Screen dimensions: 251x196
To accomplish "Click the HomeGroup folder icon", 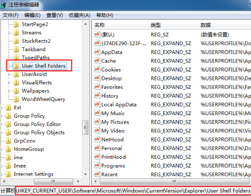I will [x=8, y=149].
